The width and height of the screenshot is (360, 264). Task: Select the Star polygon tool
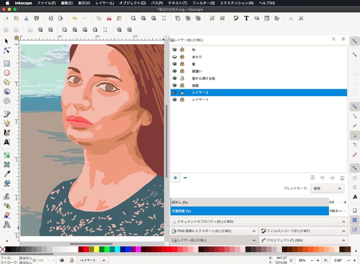coord(6,82)
